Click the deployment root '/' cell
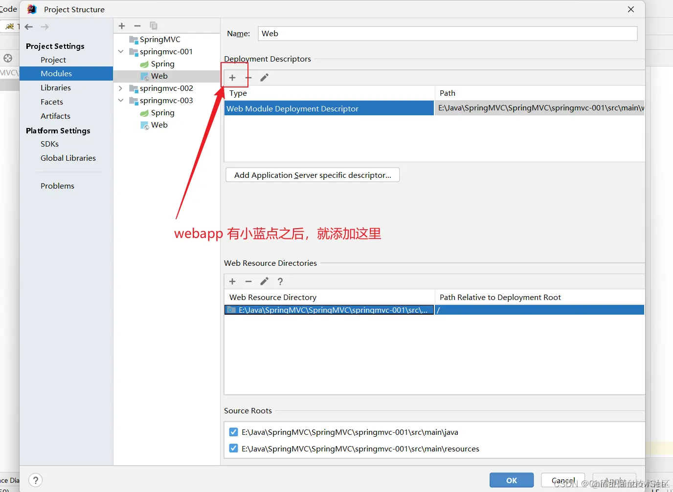Screen dimensions: 673x492 click(x=539, y=310)
